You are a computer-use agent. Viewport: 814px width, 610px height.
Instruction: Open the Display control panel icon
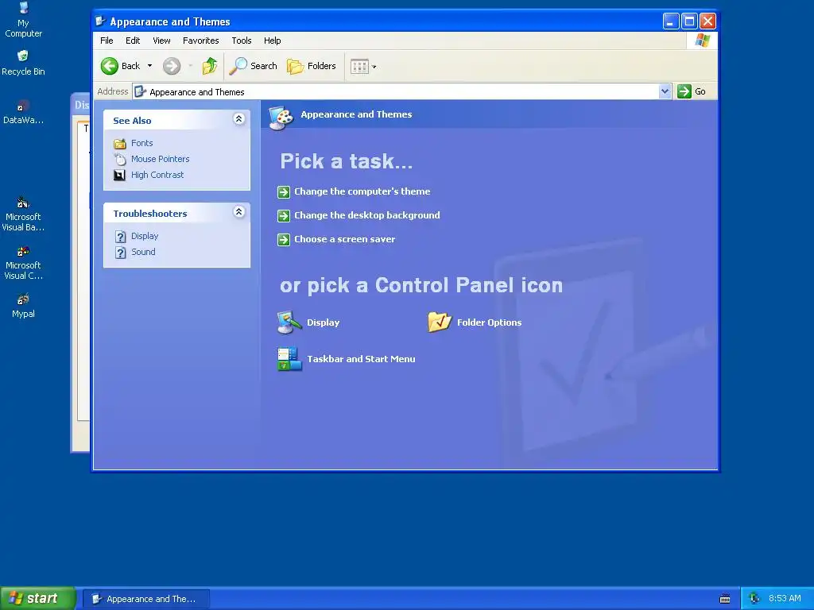[289, 322]
